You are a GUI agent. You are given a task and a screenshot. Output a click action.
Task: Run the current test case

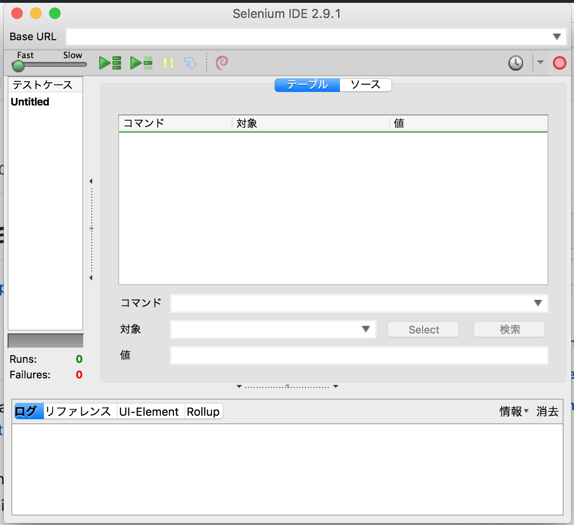pyautogui.click(x=141, y=62)
